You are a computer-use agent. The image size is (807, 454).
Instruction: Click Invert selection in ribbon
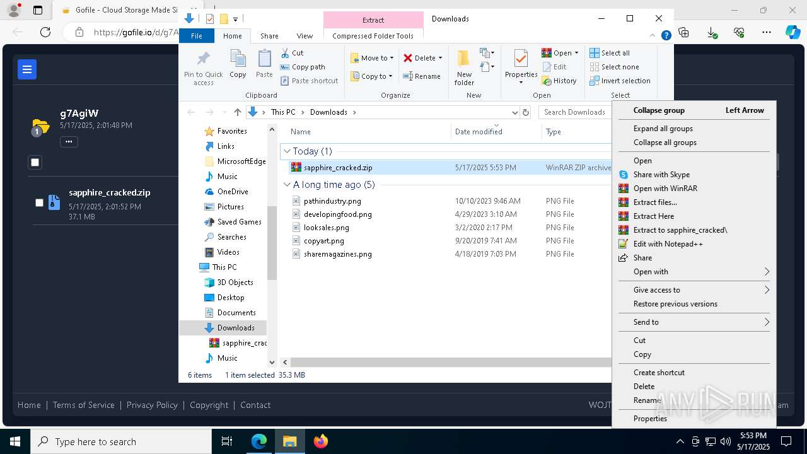point(620,81)
